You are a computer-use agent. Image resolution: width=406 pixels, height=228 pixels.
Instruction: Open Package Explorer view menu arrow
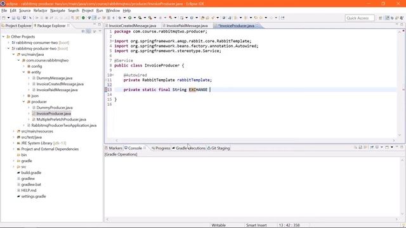point(100,31)
